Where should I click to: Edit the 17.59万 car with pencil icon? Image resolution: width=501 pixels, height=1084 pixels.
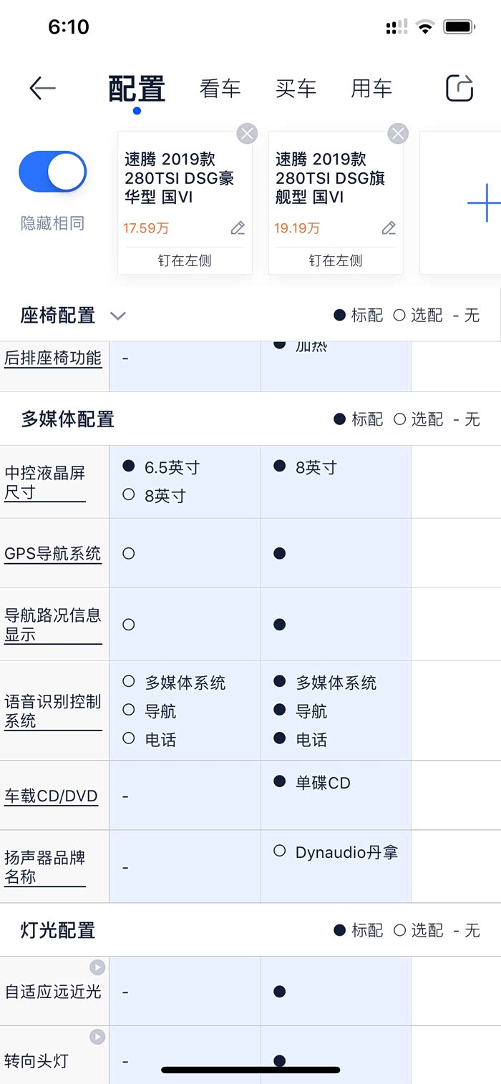(238, 228)
